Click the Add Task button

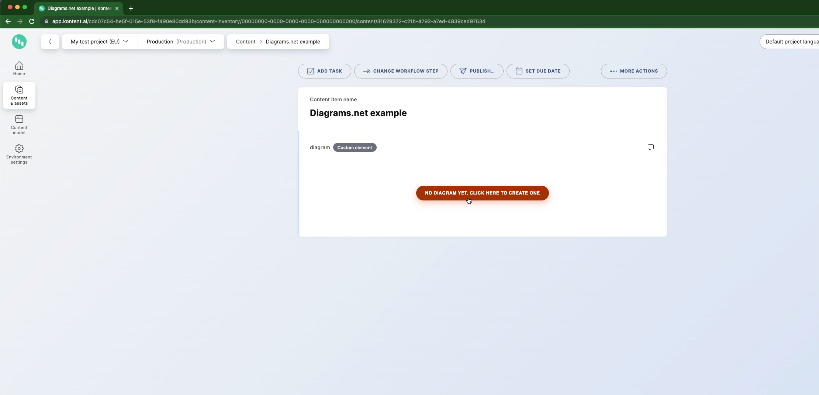[x=325, y=71]
